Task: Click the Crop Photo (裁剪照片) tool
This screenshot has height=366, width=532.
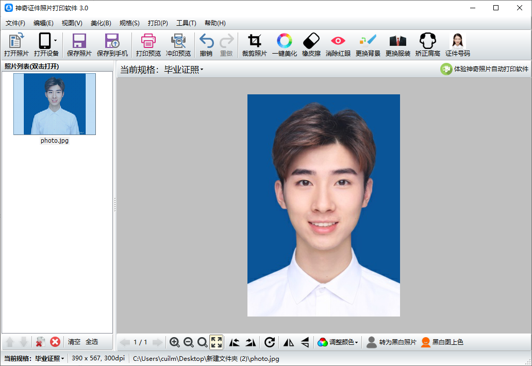Action: pos(254,42)
